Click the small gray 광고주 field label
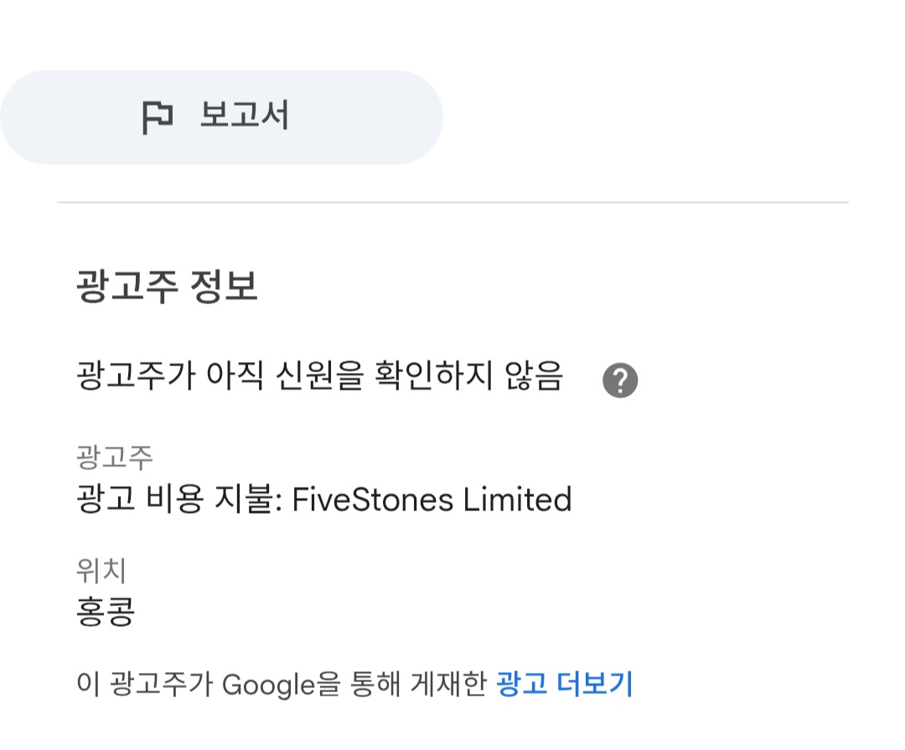This screenshot has width=905, height=750. point(115,458)
